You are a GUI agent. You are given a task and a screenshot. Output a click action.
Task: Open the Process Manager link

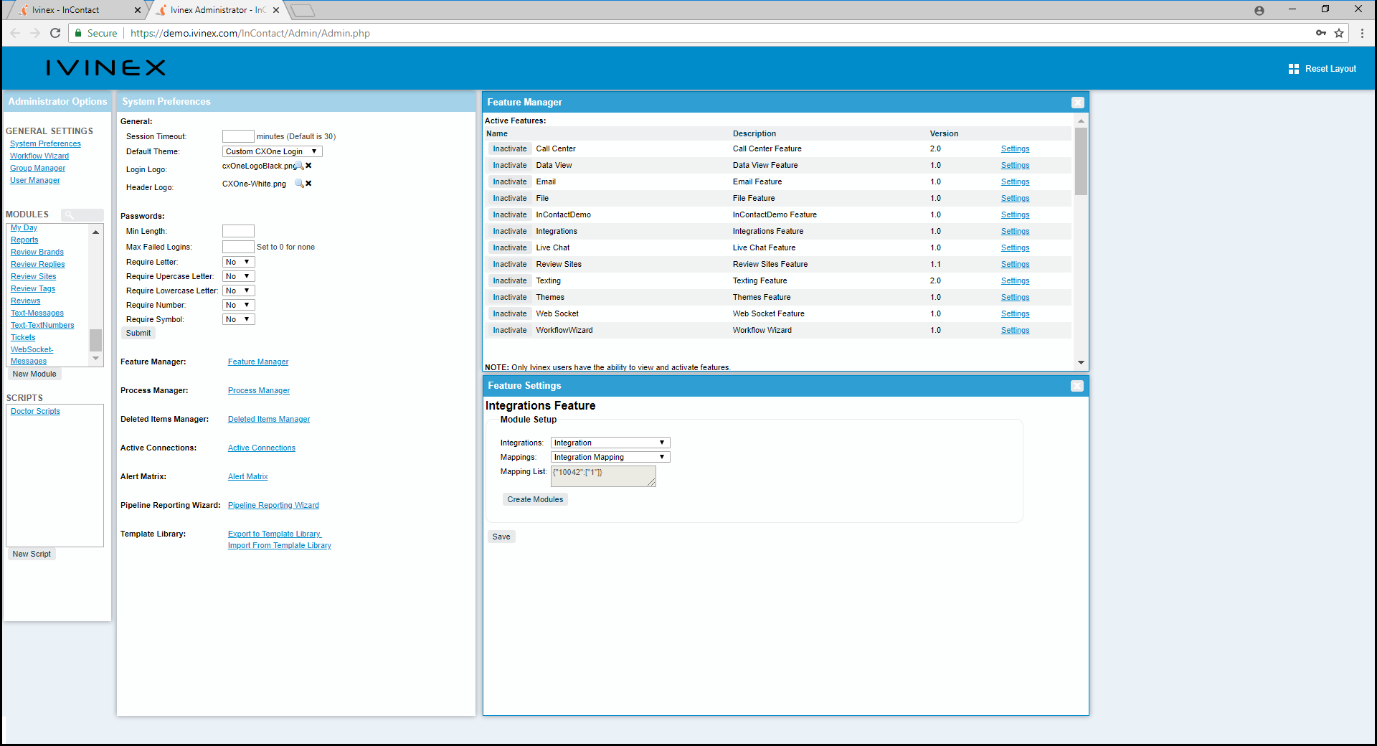[x=259, y=390]
